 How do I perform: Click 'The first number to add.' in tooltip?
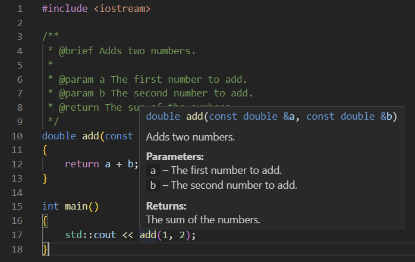point(227,170)
